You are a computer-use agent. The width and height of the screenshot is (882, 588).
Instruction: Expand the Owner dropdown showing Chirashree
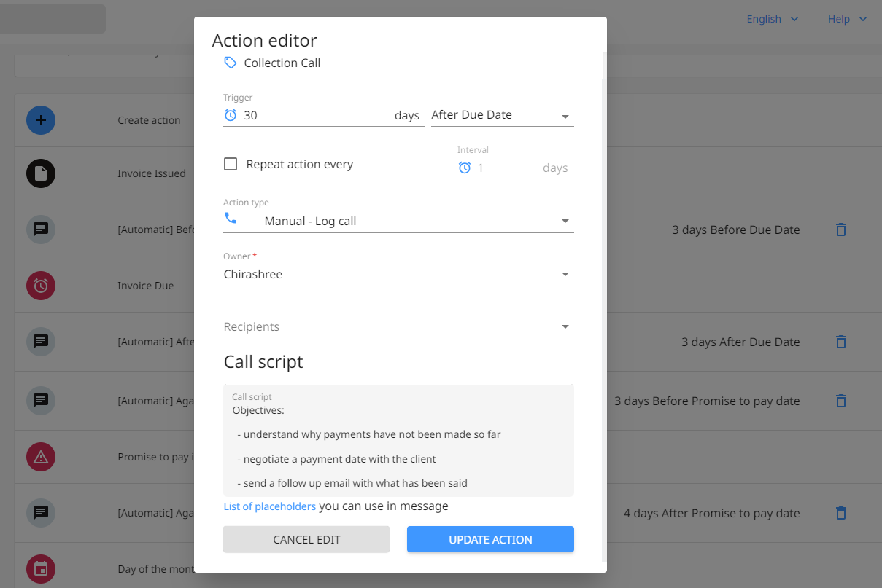(x=398, y=275)
